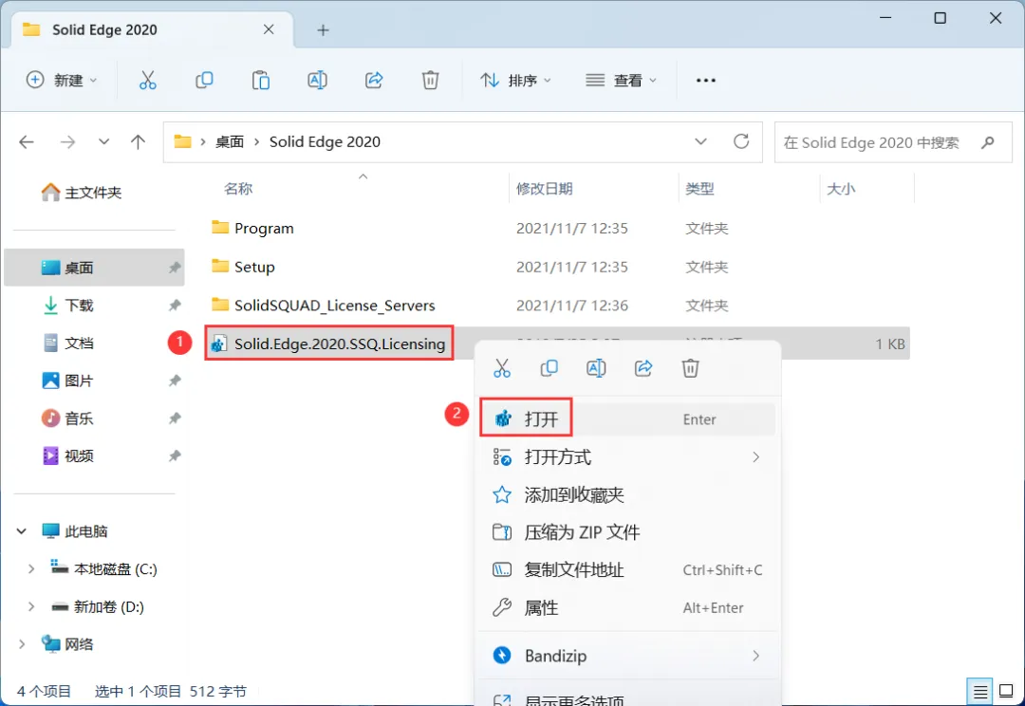Image resolution: width=1025 pixels, height=706 pixels.
Task: Click the Delete trash icon in the toolbar
Action: click(x=430, y=81)
